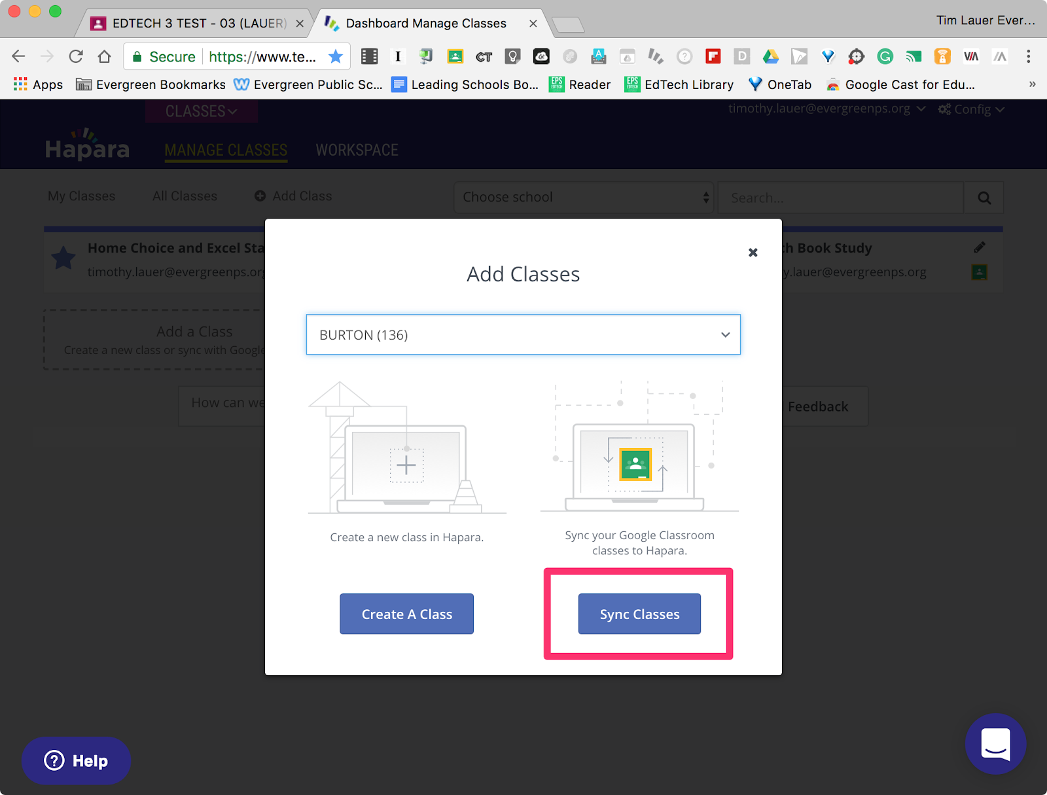Open the Chrome three-dot menu
1047x795 pixels.
click(x=1029, y=56)
